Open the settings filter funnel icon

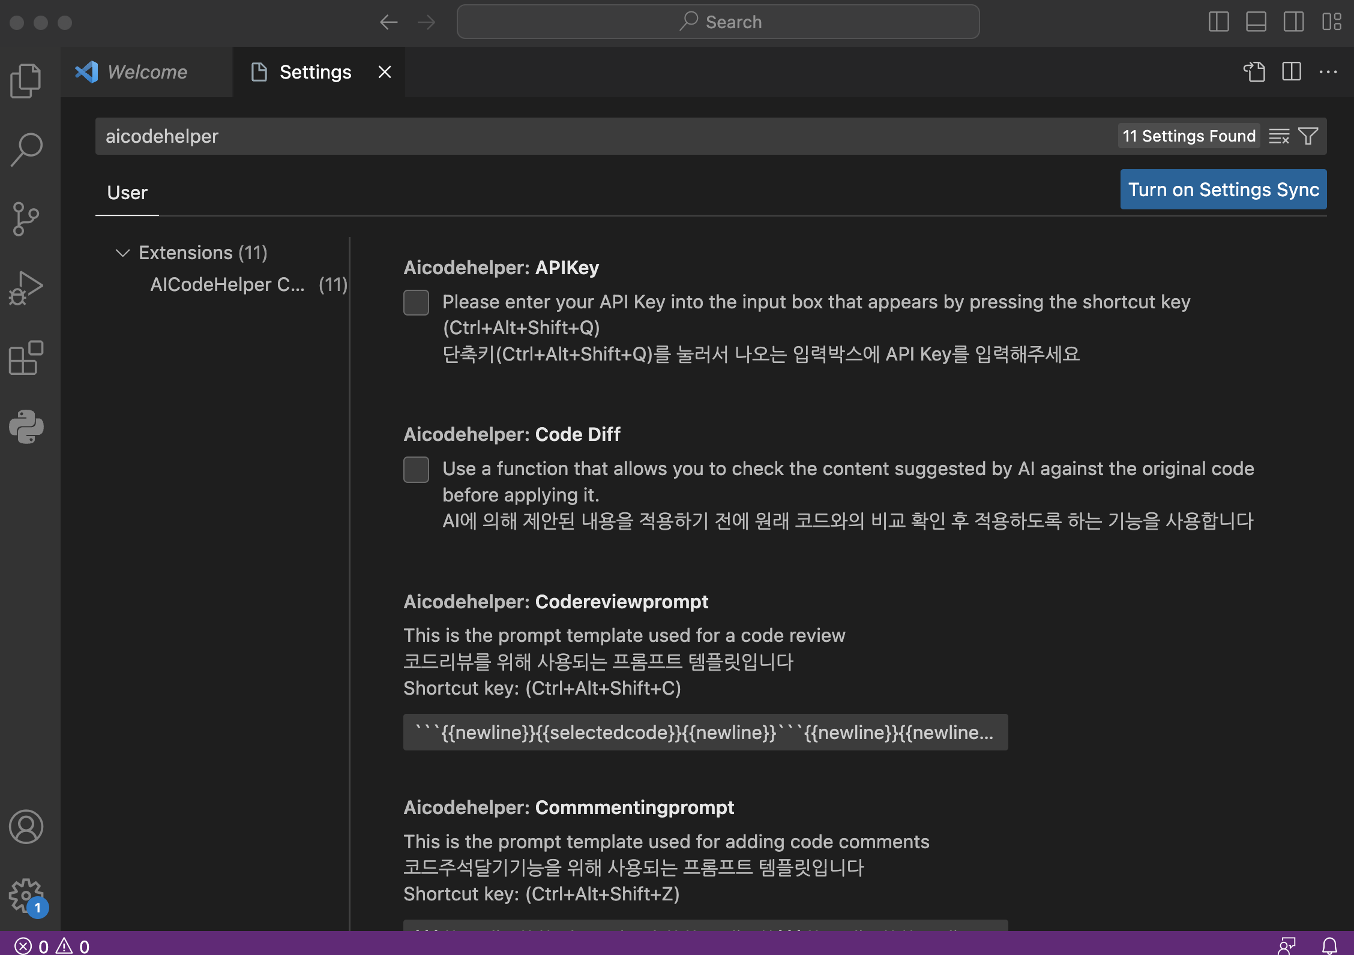point(1308,136)
